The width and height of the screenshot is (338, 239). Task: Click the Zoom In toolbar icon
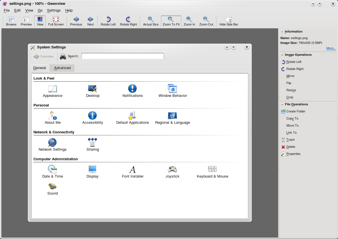tap(189, 21)
